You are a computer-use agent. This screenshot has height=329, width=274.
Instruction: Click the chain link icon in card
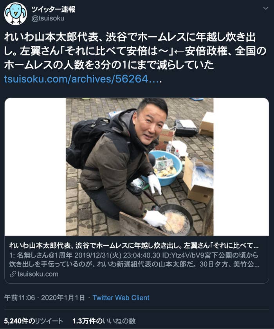(13, 274)
